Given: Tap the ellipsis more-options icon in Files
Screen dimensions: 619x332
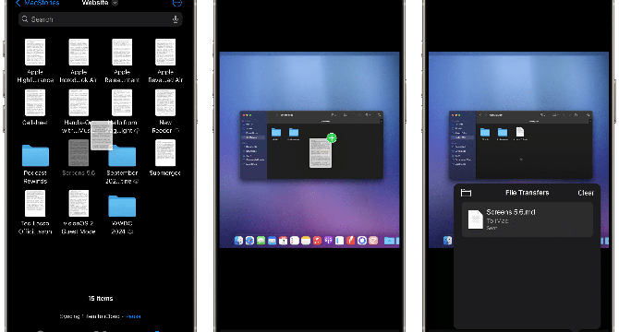Looking at the screenshot, I should tap(177, 3).
